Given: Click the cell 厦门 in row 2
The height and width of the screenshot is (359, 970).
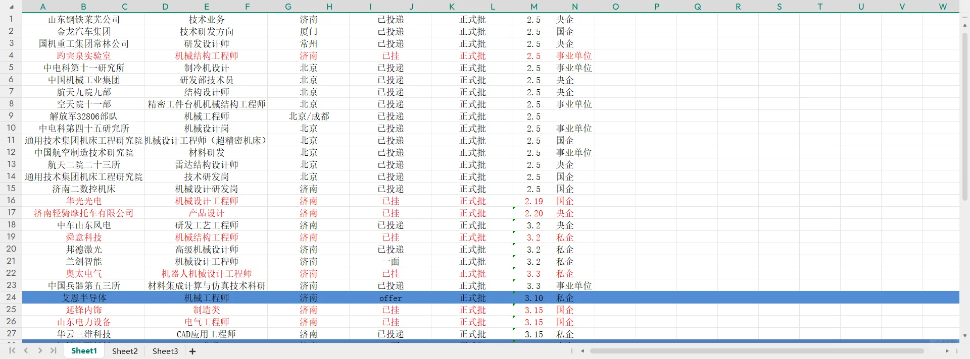Looking at the screenshot, I should coord(309,32).
